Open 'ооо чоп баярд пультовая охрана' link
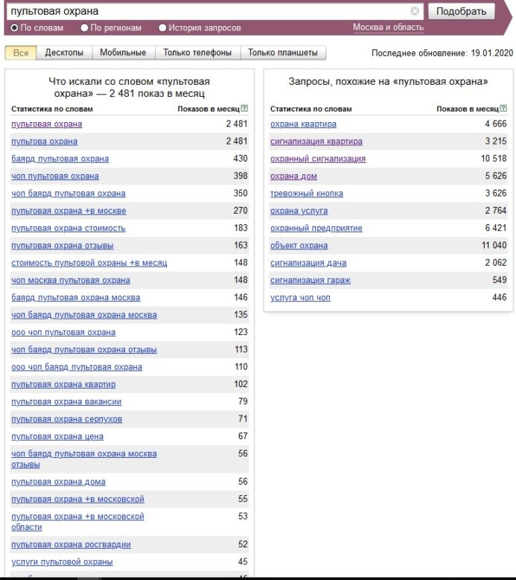Viewport: 516px width, 580px height. (x=77, y=367)
